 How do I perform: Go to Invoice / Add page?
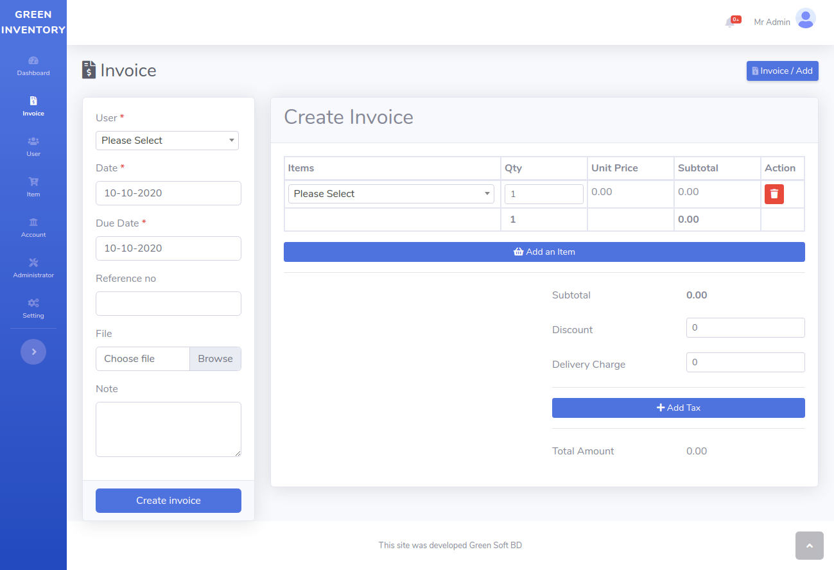(782, 71)
